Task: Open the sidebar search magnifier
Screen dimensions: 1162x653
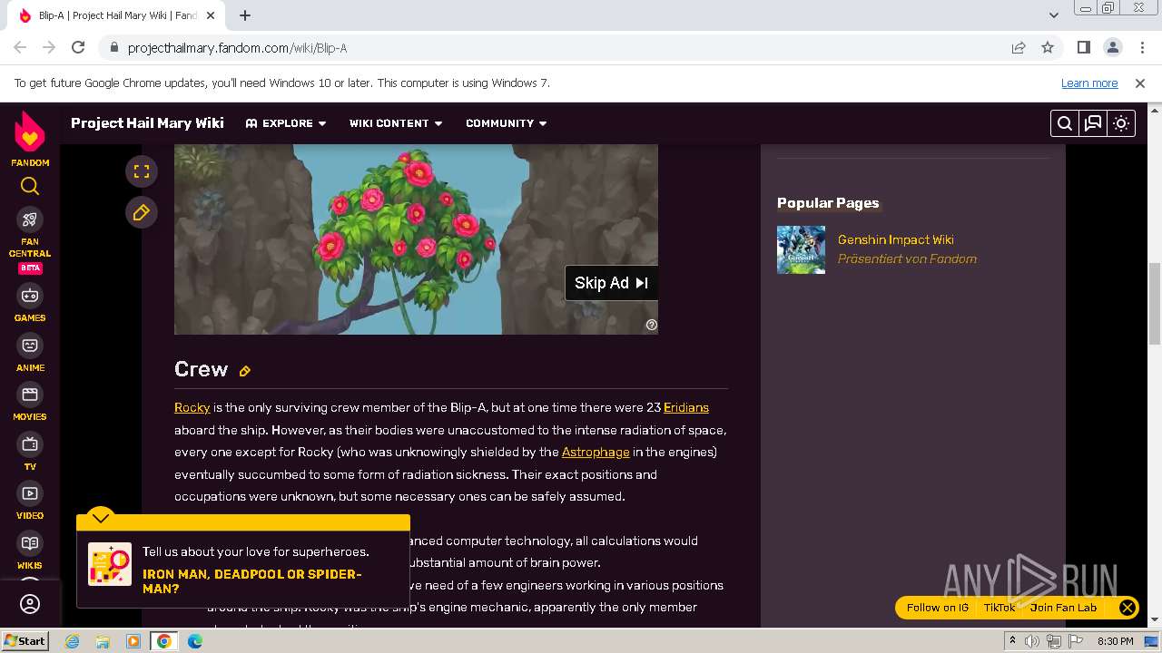Action: pos(30,186)
